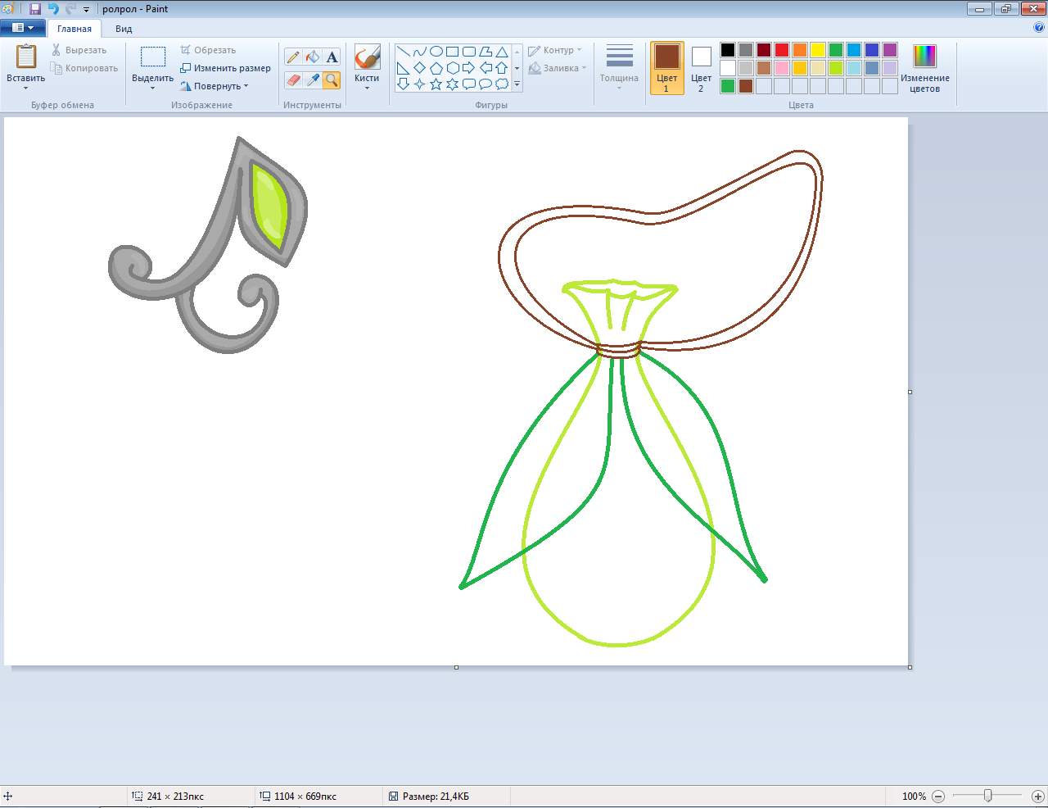Expand the shapes gallery more arrow
The width and height of the screenshot is (1048, 808).
(517, 84)
